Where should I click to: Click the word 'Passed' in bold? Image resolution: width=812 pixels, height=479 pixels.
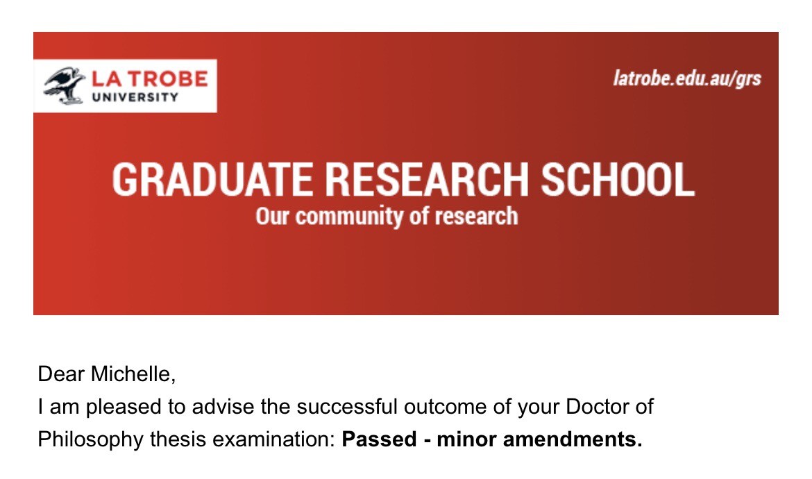379,439
